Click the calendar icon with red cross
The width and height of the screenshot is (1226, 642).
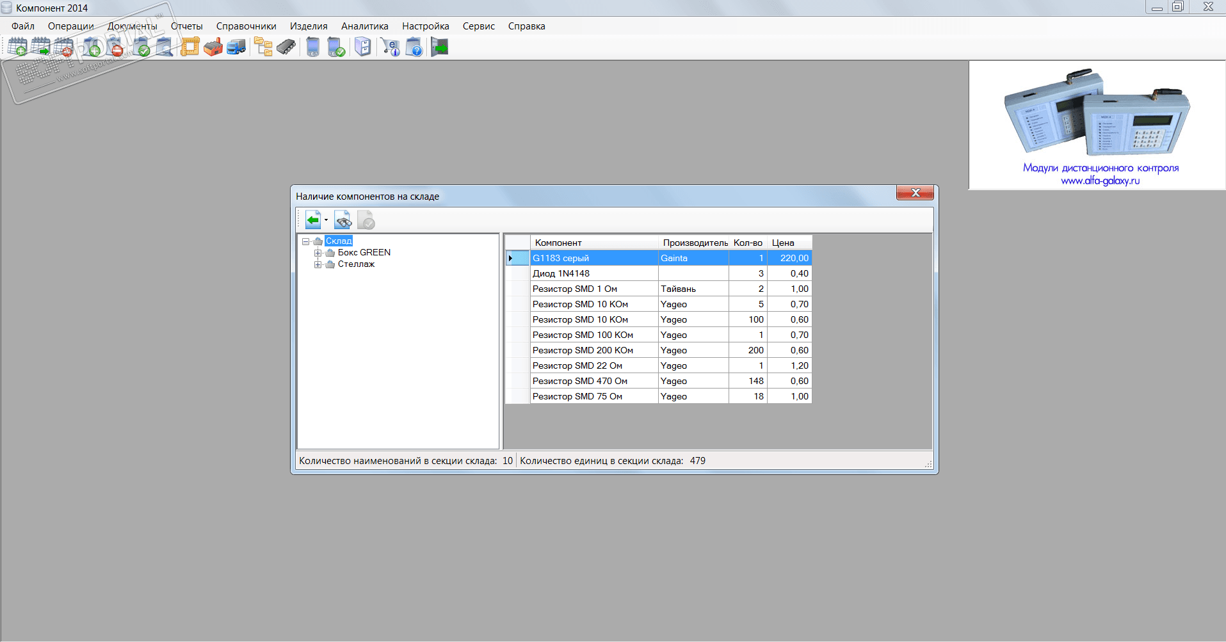(x=63, y=47)
